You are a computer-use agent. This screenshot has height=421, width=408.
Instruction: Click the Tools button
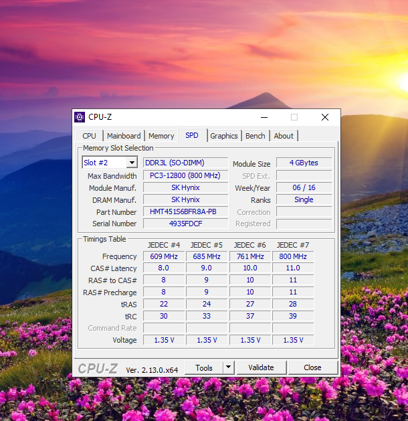(204, 367)
